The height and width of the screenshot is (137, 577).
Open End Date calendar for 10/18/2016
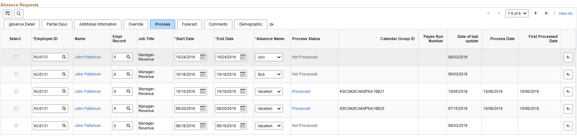click(243, 74)
